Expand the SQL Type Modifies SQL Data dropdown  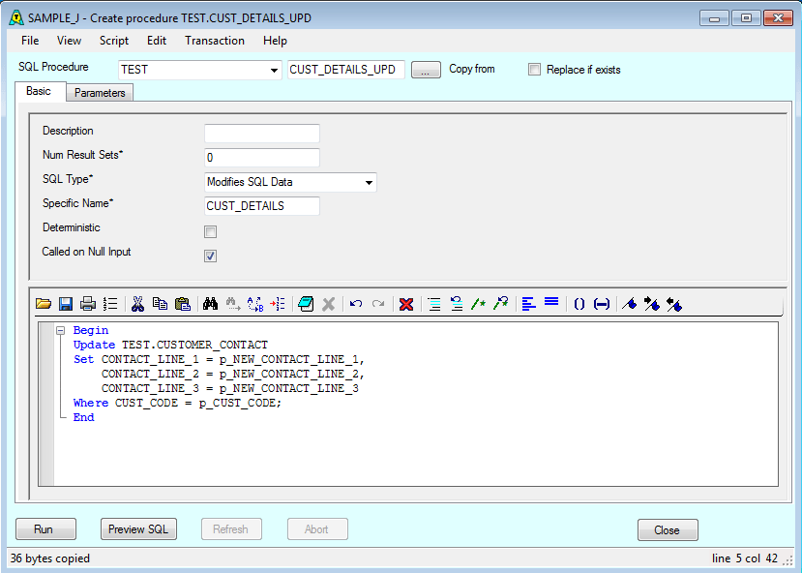click(x=369, y=183)
